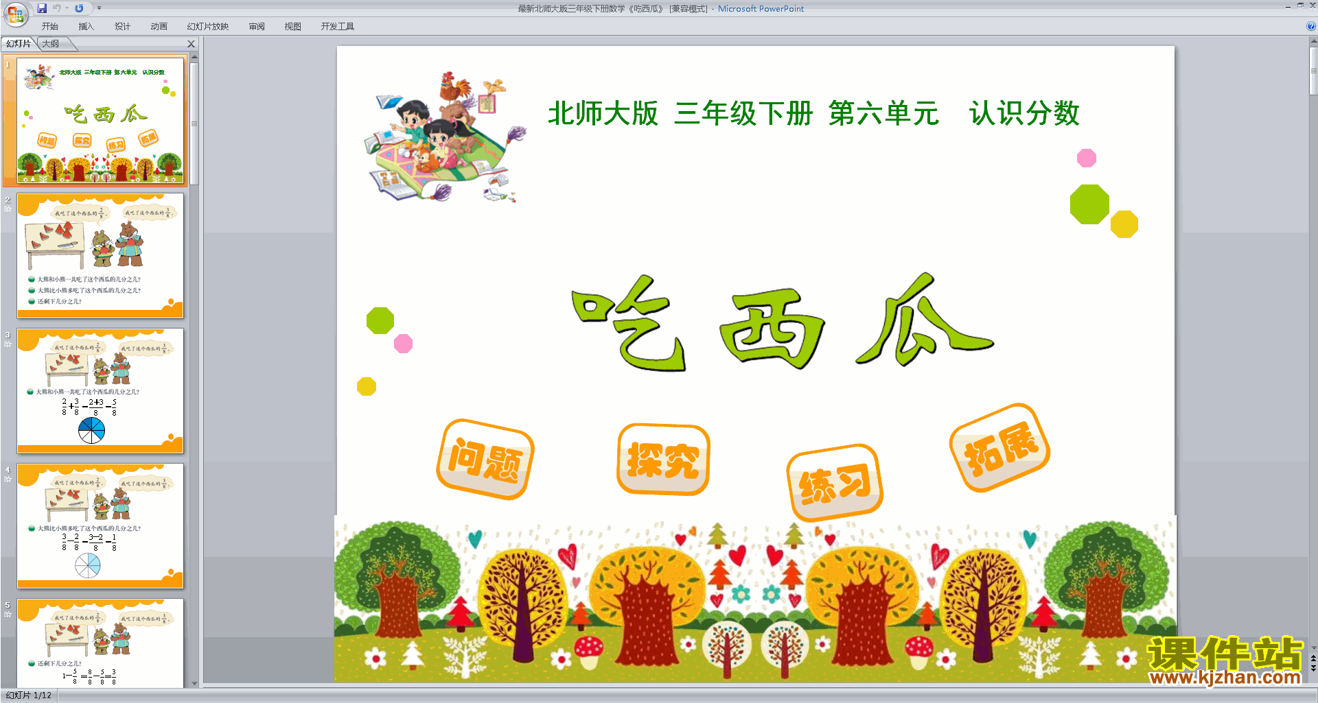Open the 视图 ribbon tab
The height and width of the screenshot is (703, 1318).
click(x=292, y=27)
